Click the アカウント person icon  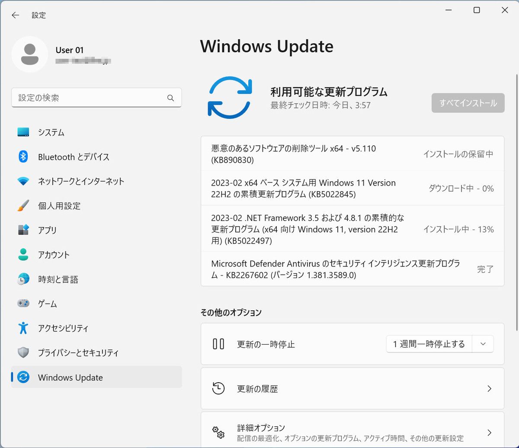[x=23, y=254]
